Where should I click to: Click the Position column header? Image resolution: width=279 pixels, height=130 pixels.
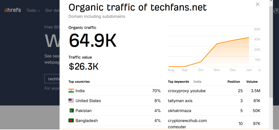233,82
